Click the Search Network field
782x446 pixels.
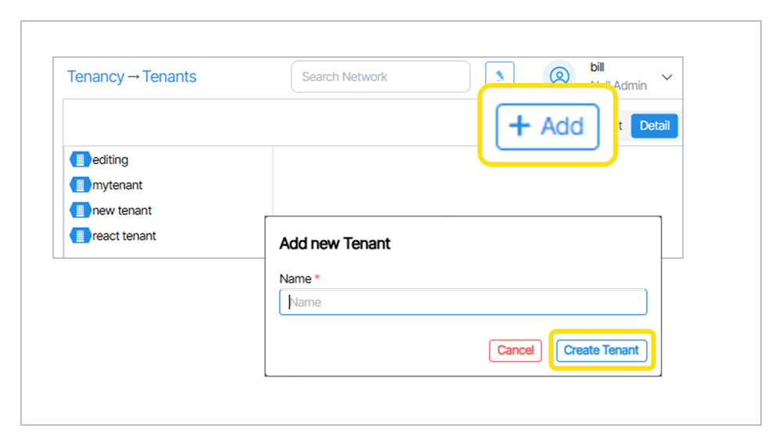380,77
